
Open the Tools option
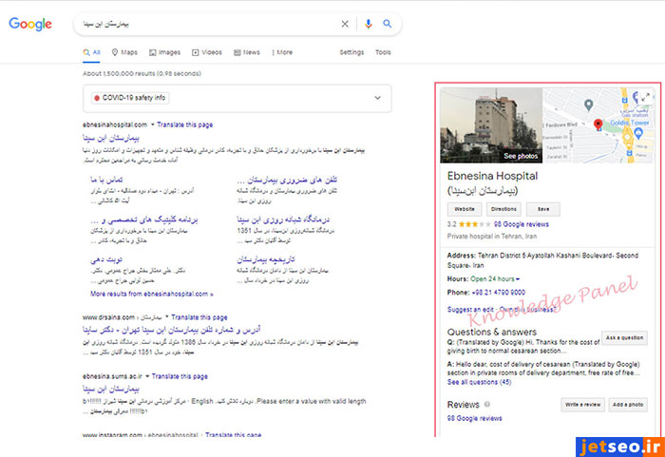[383, 52]
